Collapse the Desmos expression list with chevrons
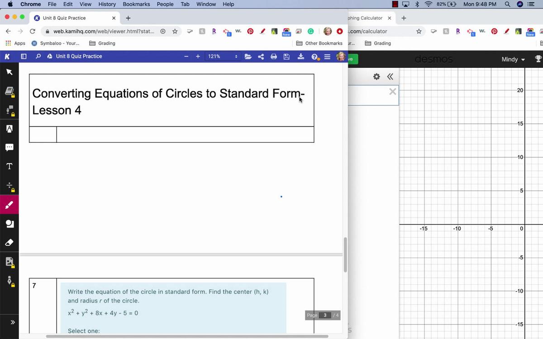The height and width of the screenshot is (339, 543). click(390, 76)
